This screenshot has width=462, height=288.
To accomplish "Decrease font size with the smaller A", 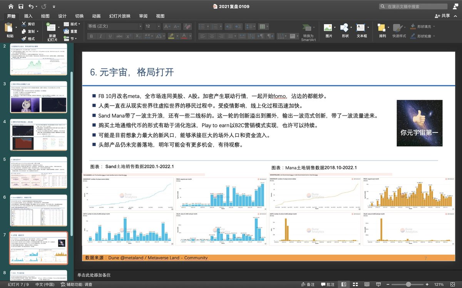I will pos(177,26).
